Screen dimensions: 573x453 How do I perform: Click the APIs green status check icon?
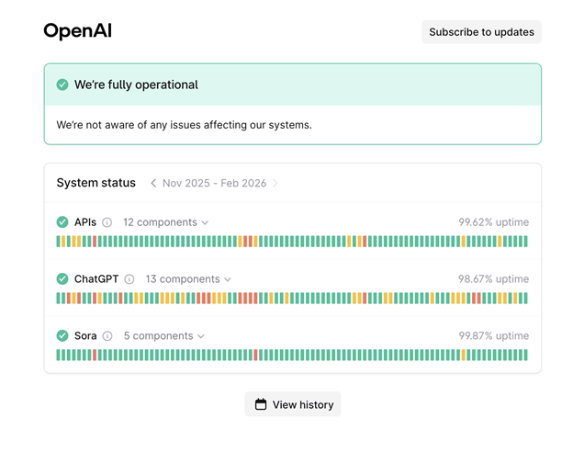[62, 222]
